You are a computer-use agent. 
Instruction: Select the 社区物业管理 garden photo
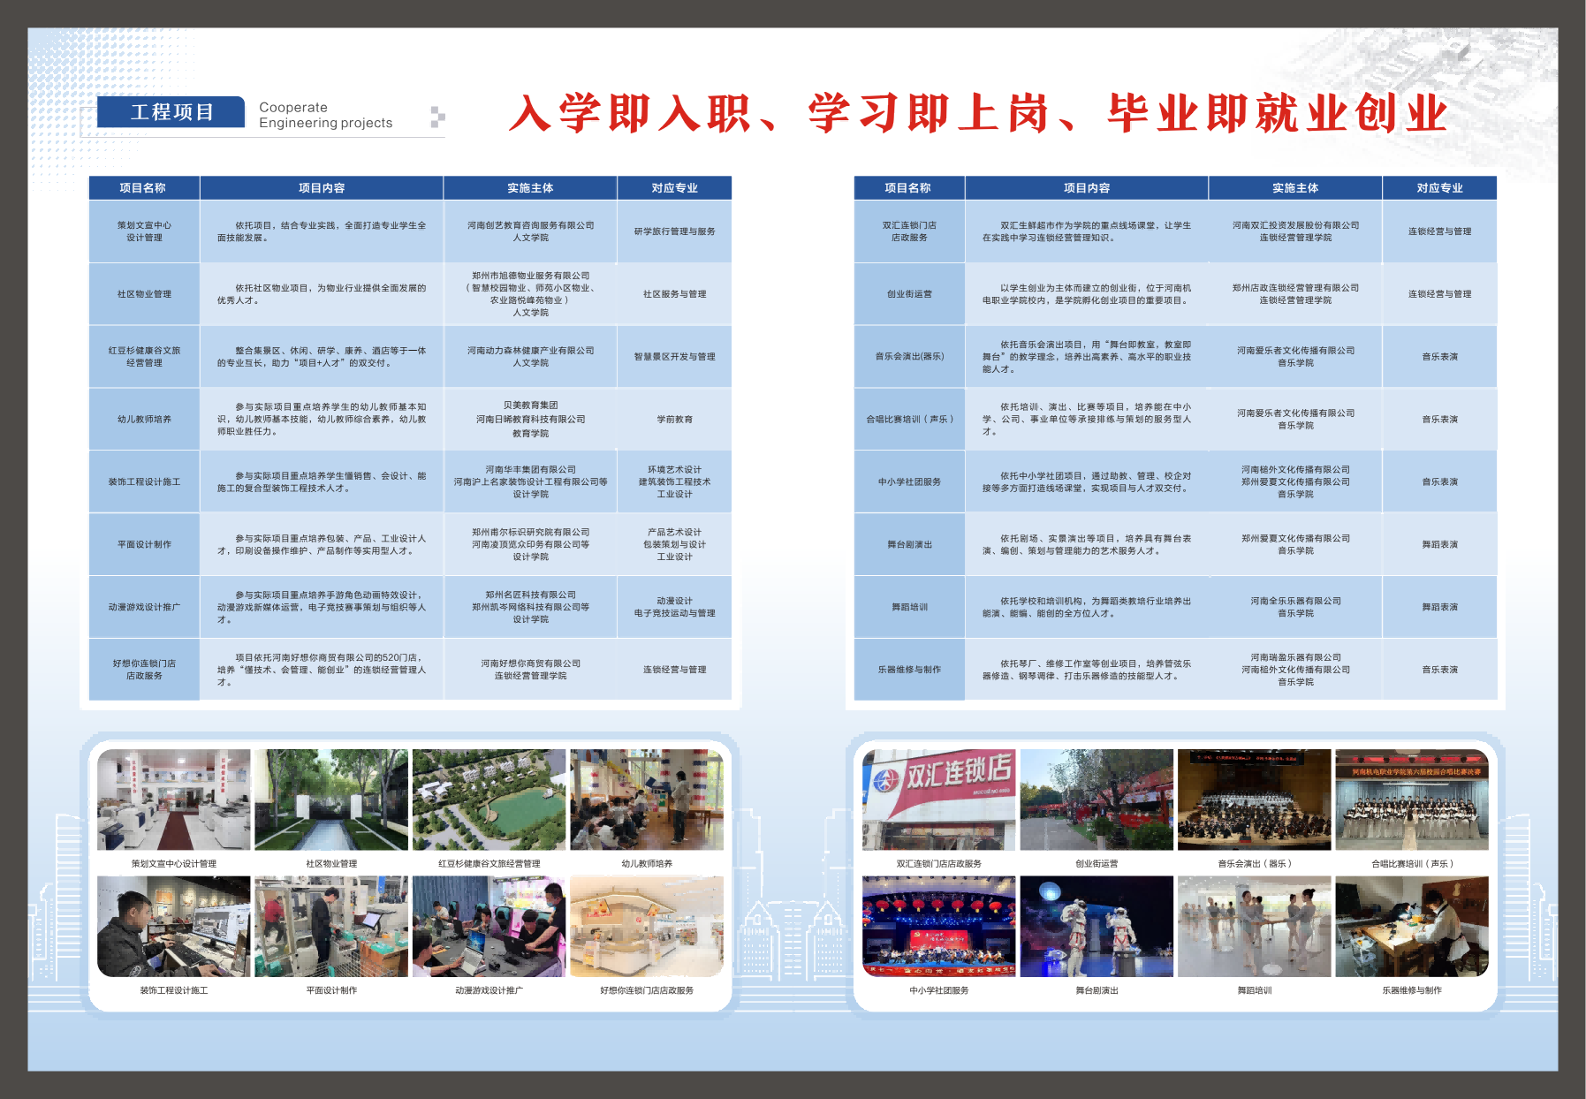[x=331, y=800]
